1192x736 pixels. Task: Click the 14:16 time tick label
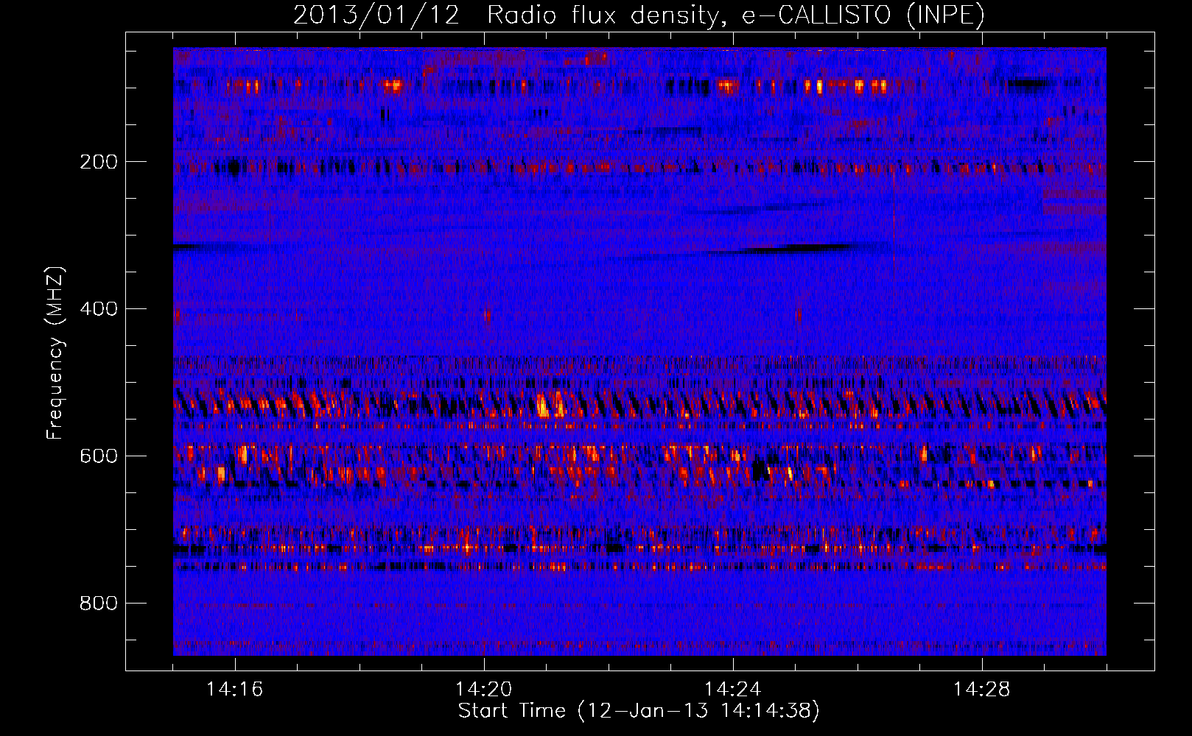[235, 690]
